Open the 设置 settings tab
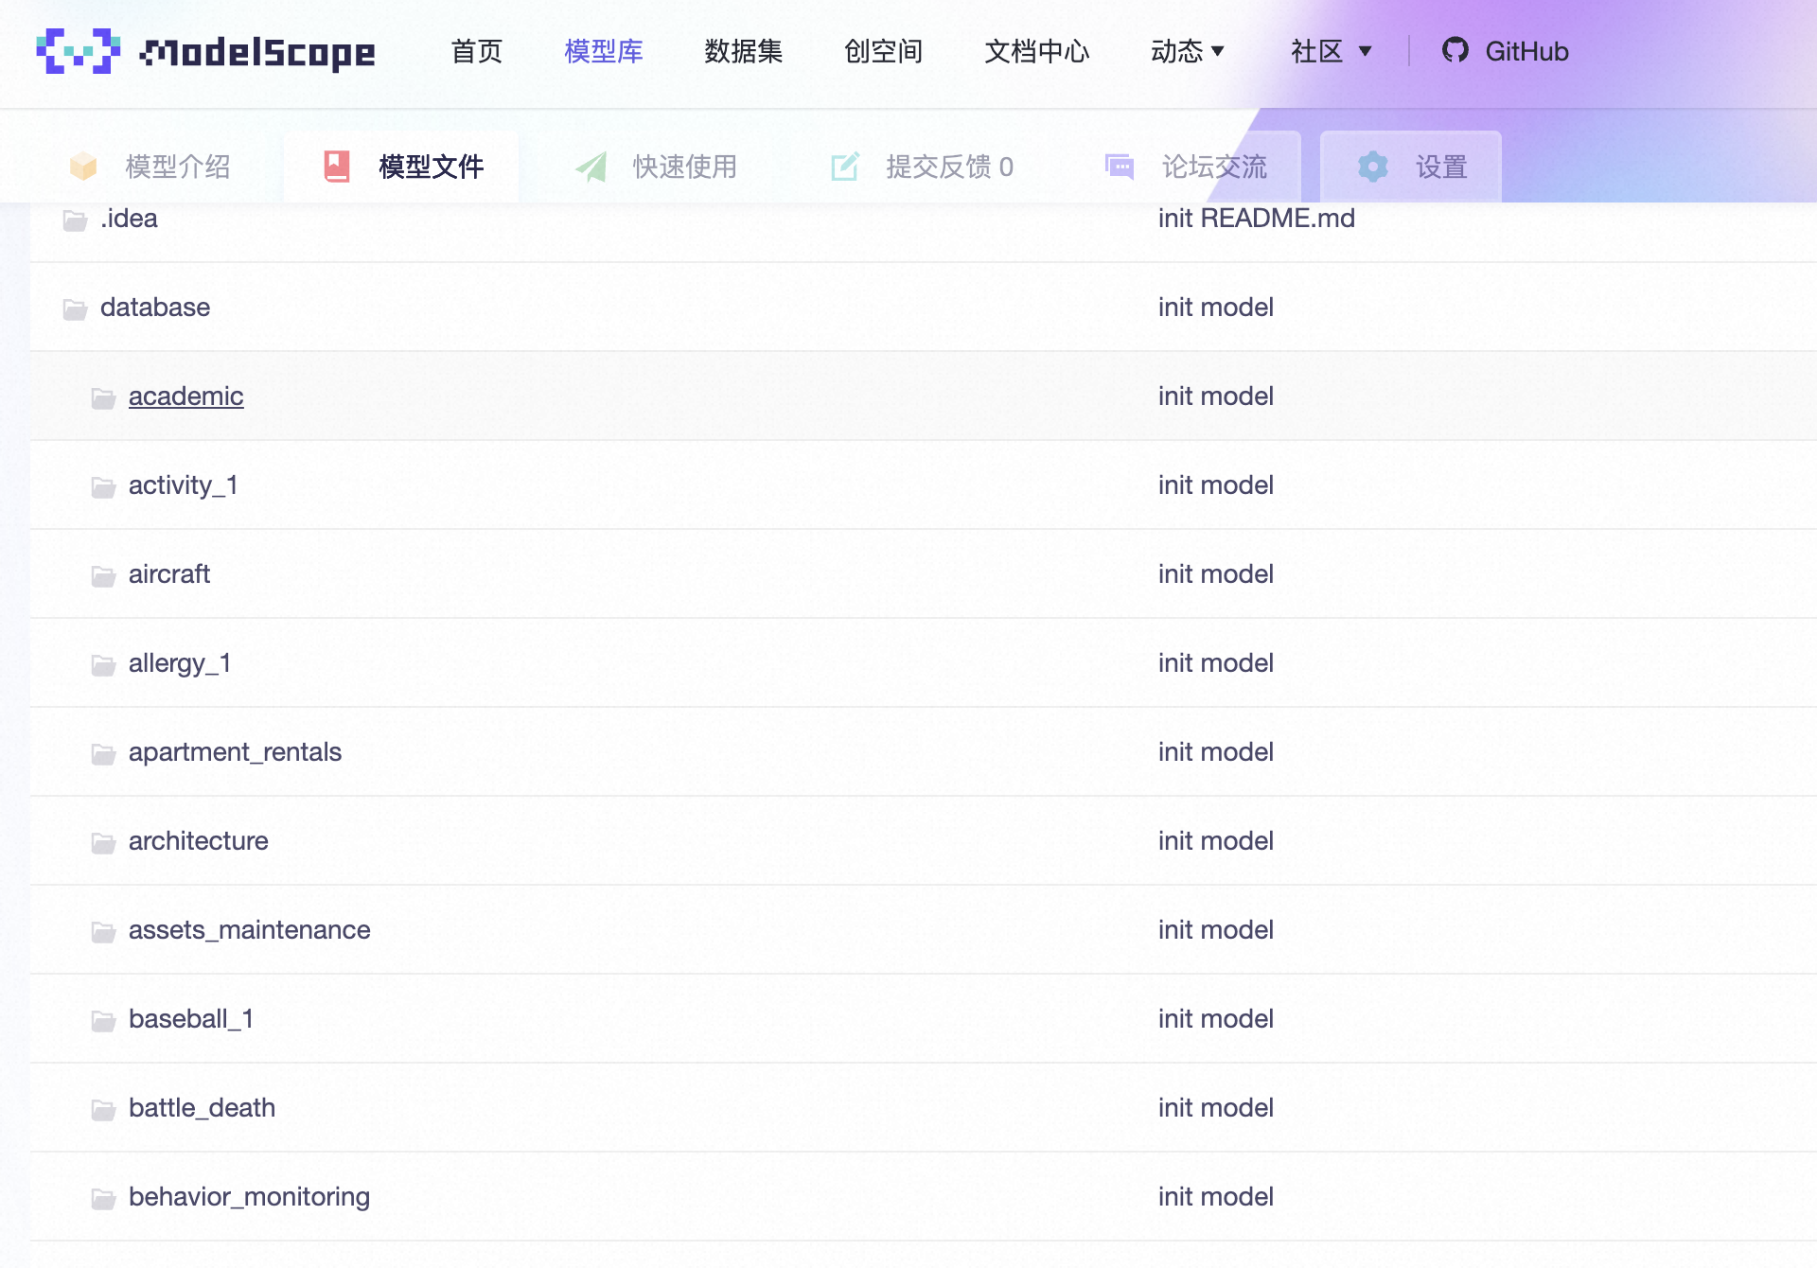The width and height of the screenshot is (1817, 1268). tap(1412, 167)
